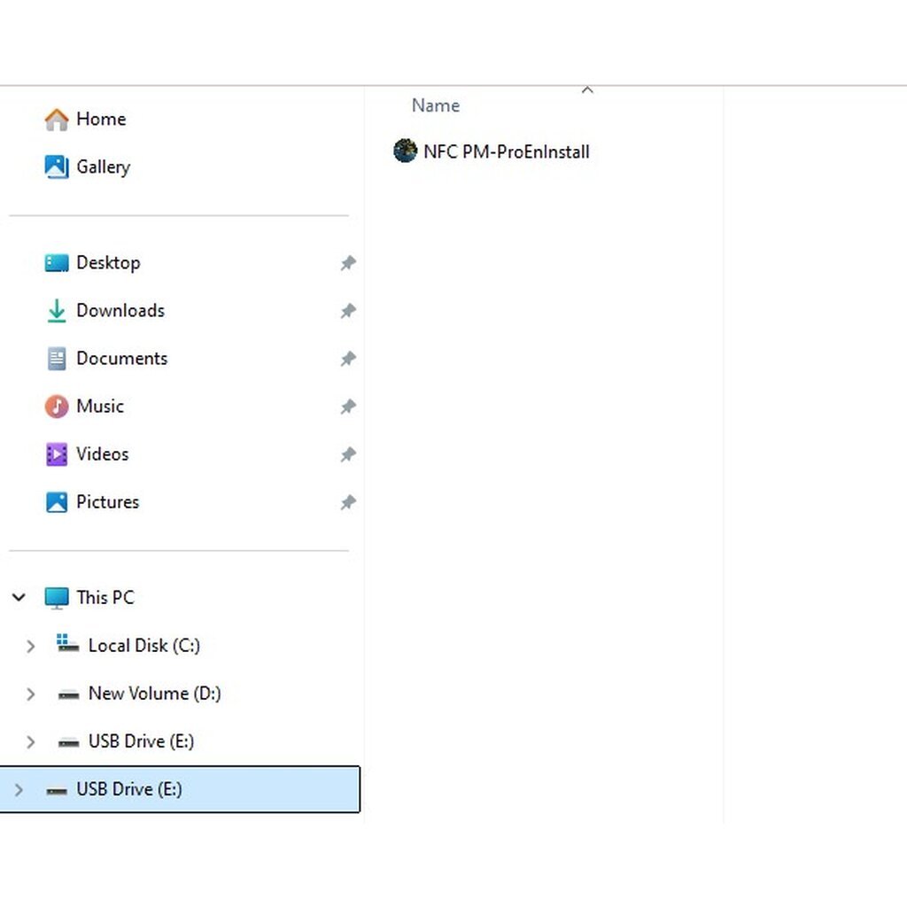Expand the Local Disk (C:) node

(31, 646)
